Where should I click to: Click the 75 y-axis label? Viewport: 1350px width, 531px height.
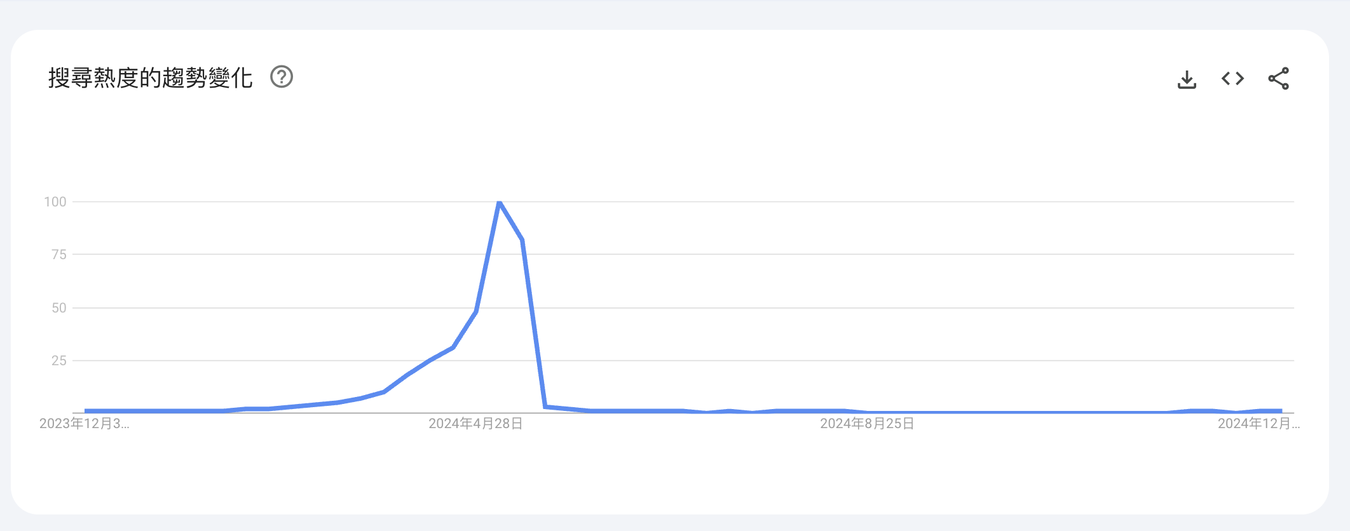59,255
